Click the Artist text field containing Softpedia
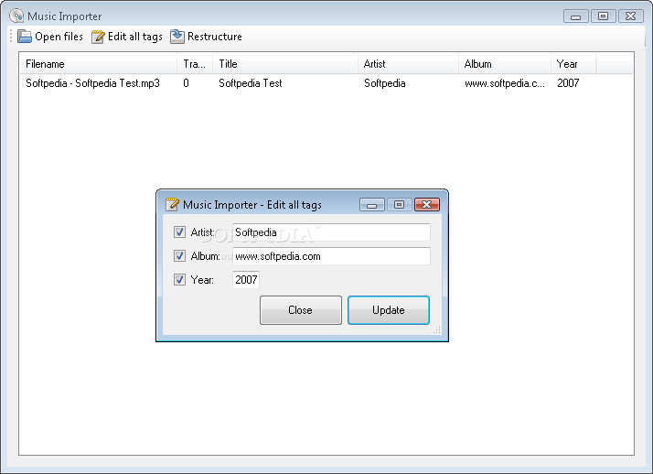This screenshot has width=653, height=474. 331,232
